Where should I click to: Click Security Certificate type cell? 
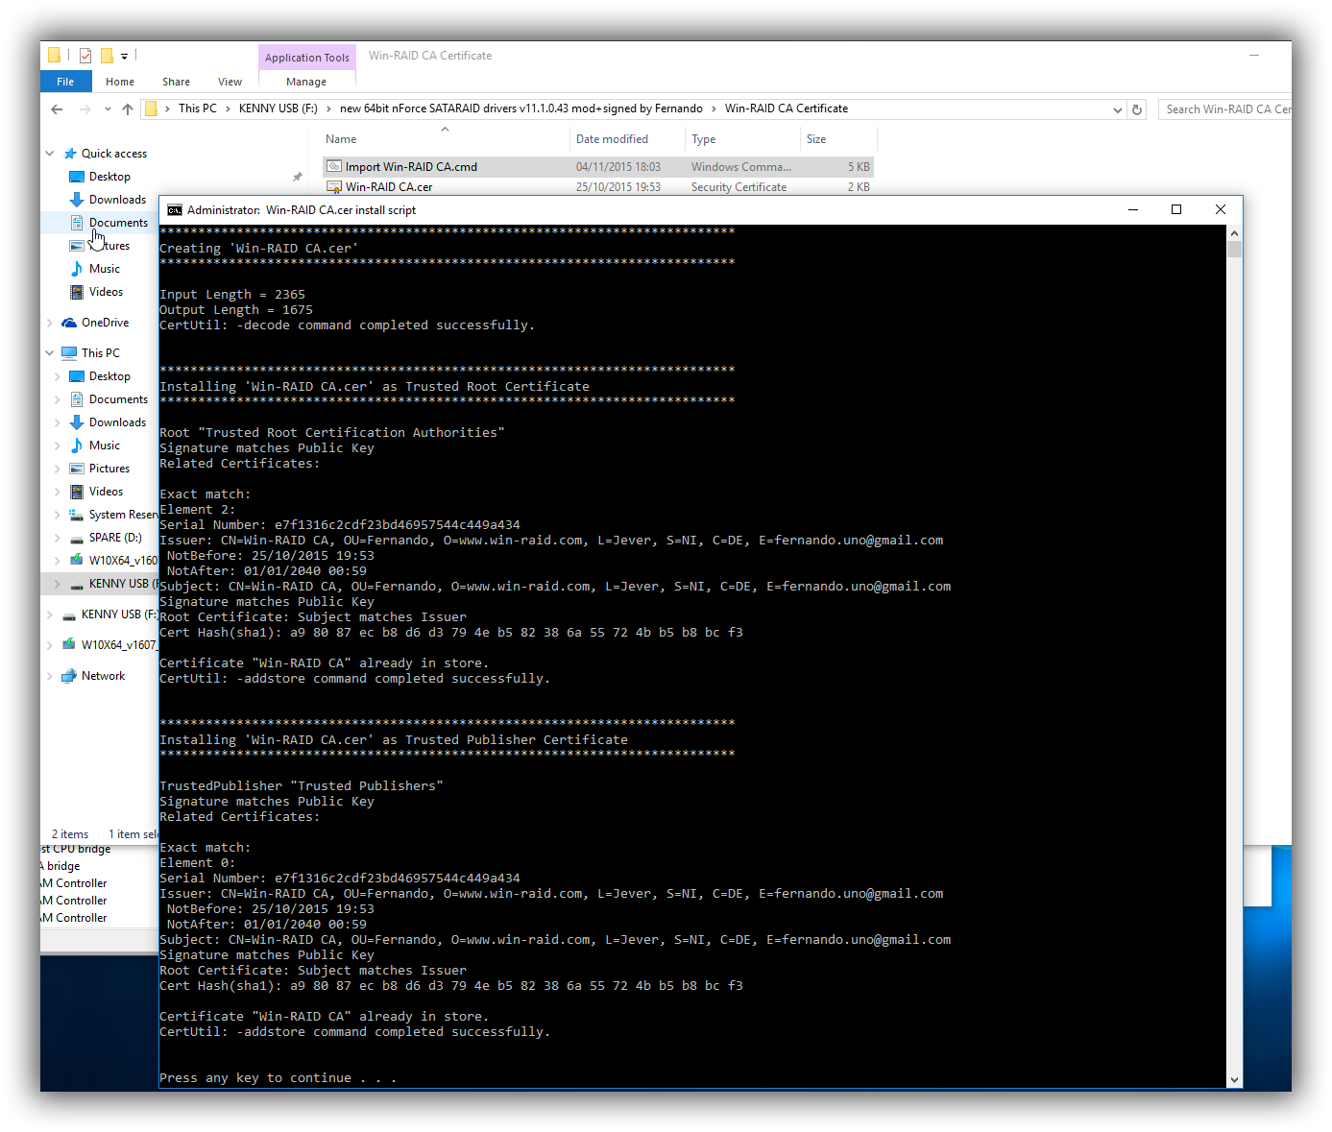click(x=739, y=187)
